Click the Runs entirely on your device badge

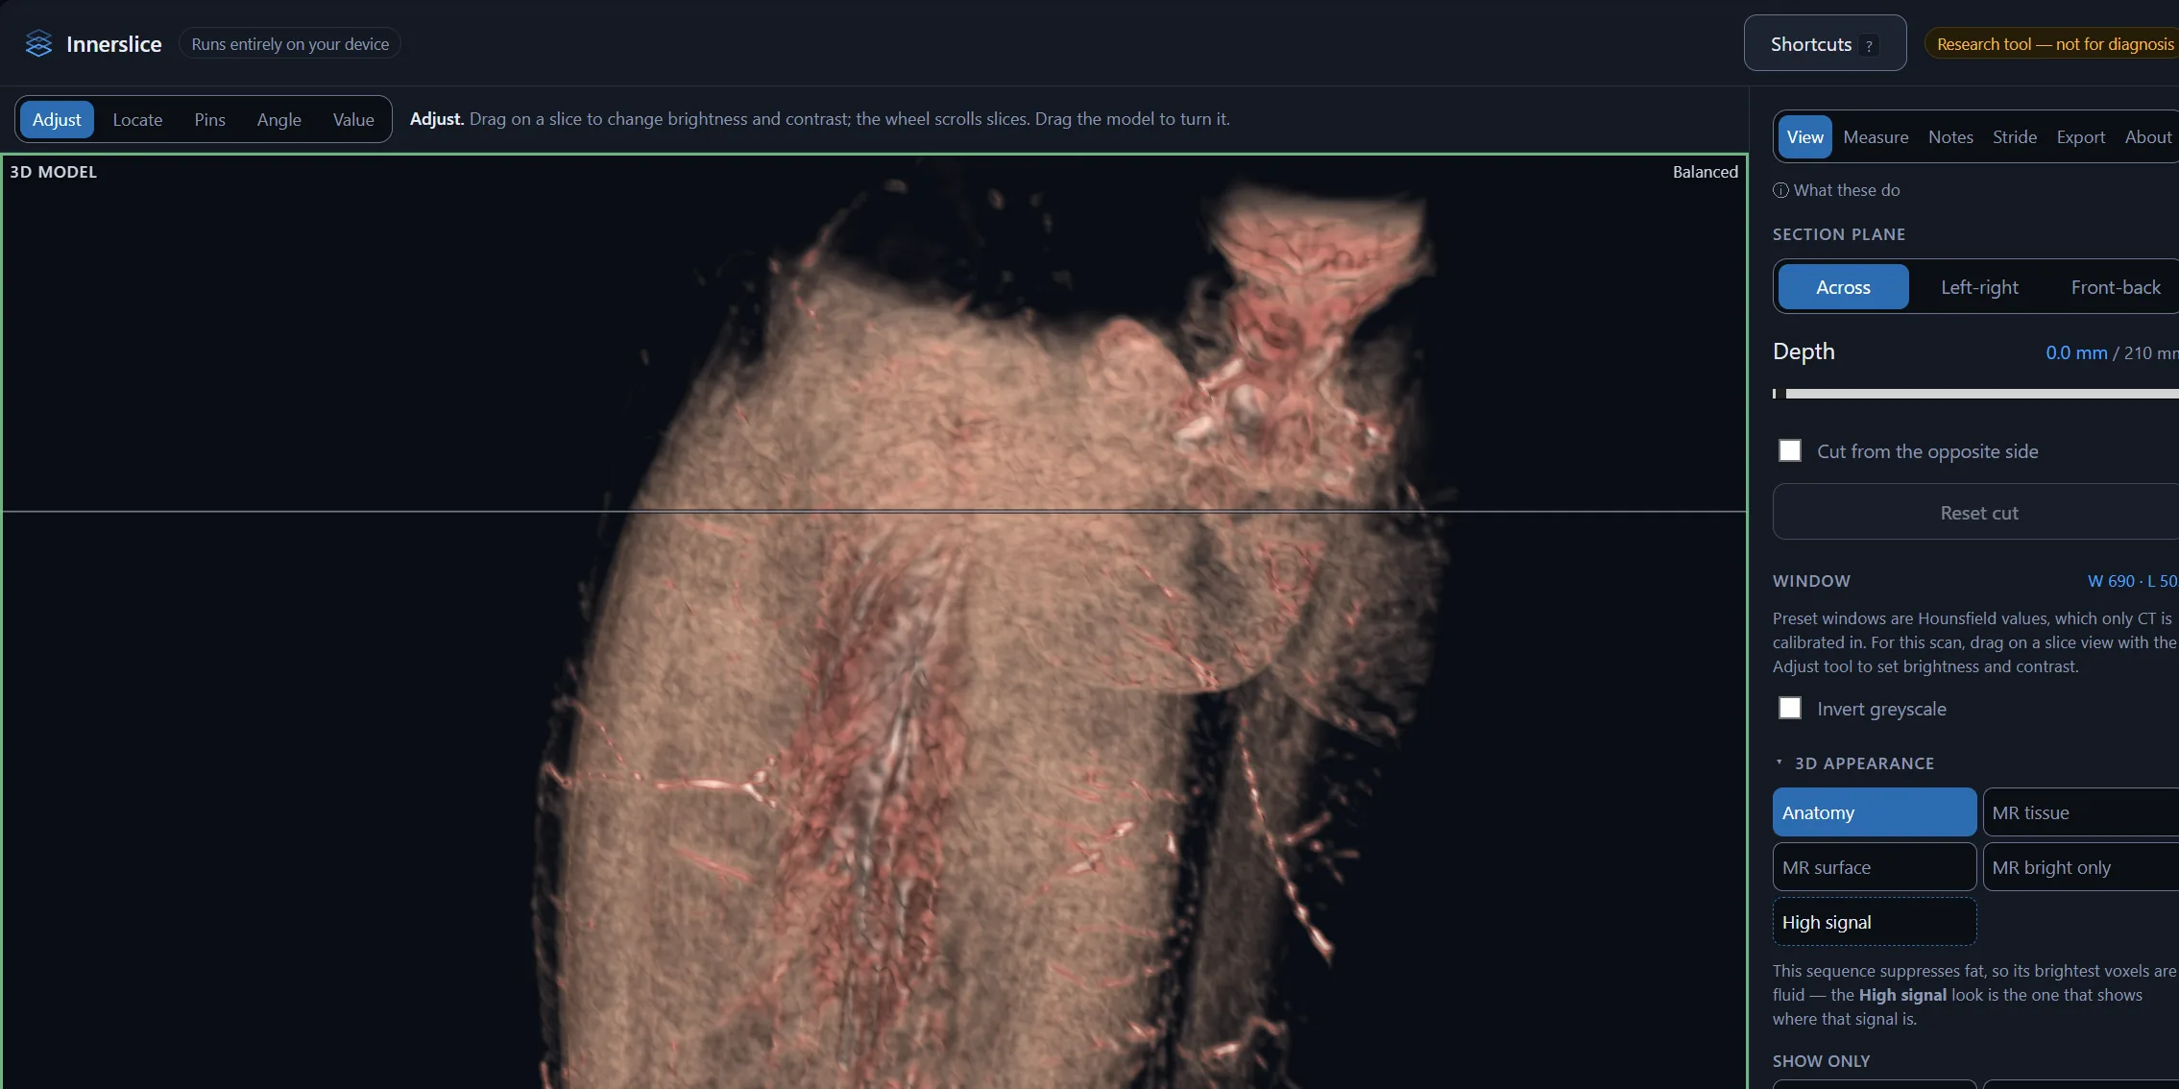290,43
